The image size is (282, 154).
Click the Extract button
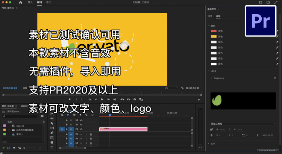pos(129,100)
